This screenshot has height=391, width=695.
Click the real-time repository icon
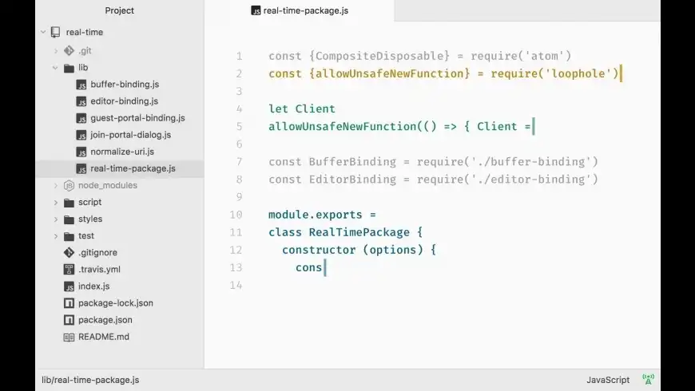point(55,32)
